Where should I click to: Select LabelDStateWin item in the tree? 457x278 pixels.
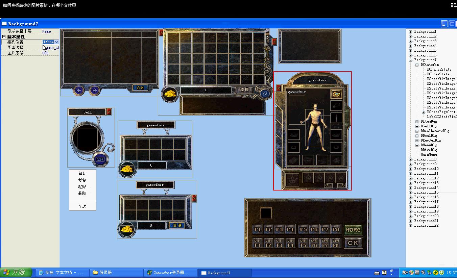click(442, 117)
